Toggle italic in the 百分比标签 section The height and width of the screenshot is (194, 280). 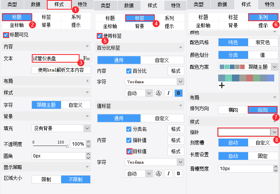(x=168, y=93)
